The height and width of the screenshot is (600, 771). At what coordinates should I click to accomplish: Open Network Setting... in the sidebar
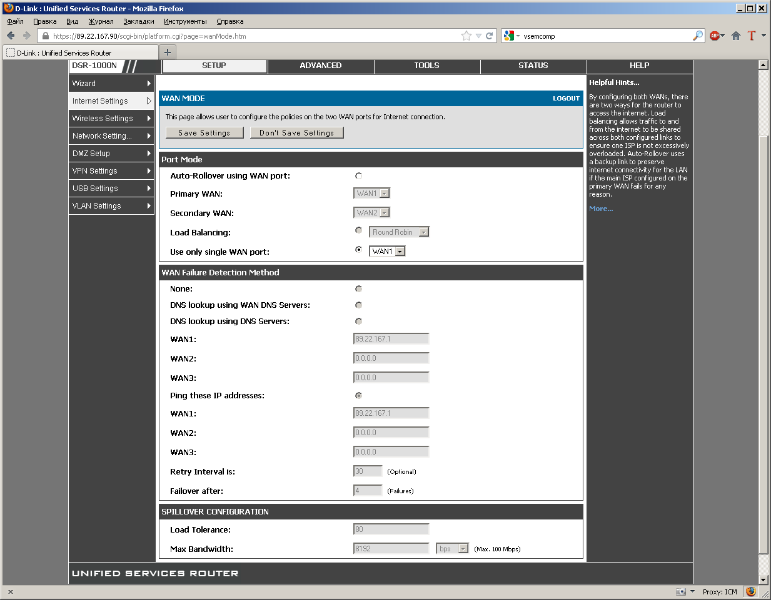tap(111, 135)
